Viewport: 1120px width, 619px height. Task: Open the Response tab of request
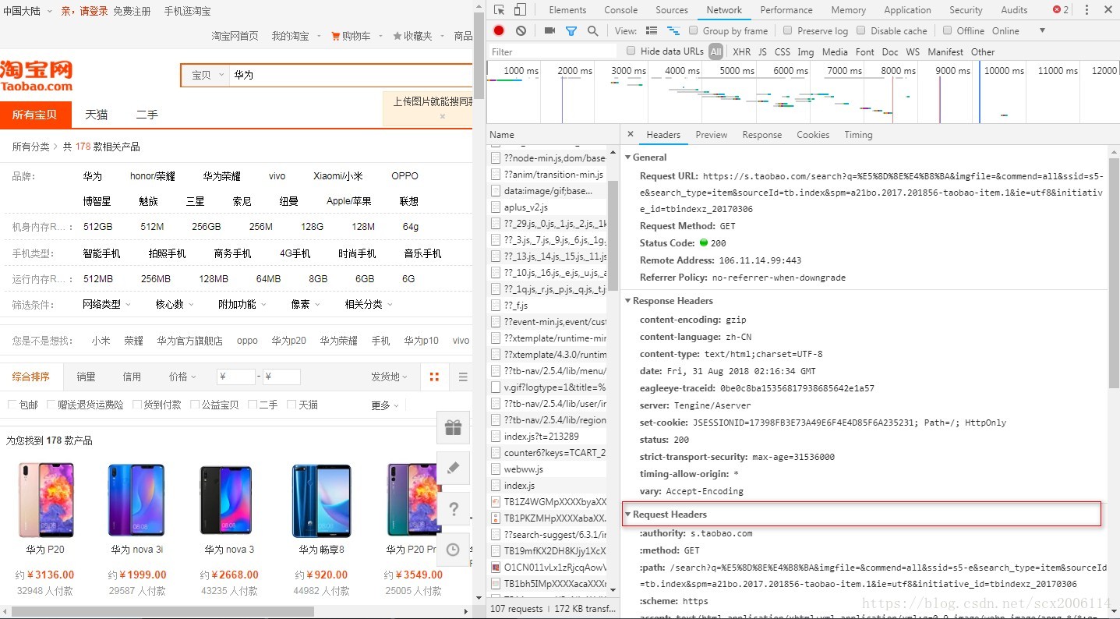[762, 134]
